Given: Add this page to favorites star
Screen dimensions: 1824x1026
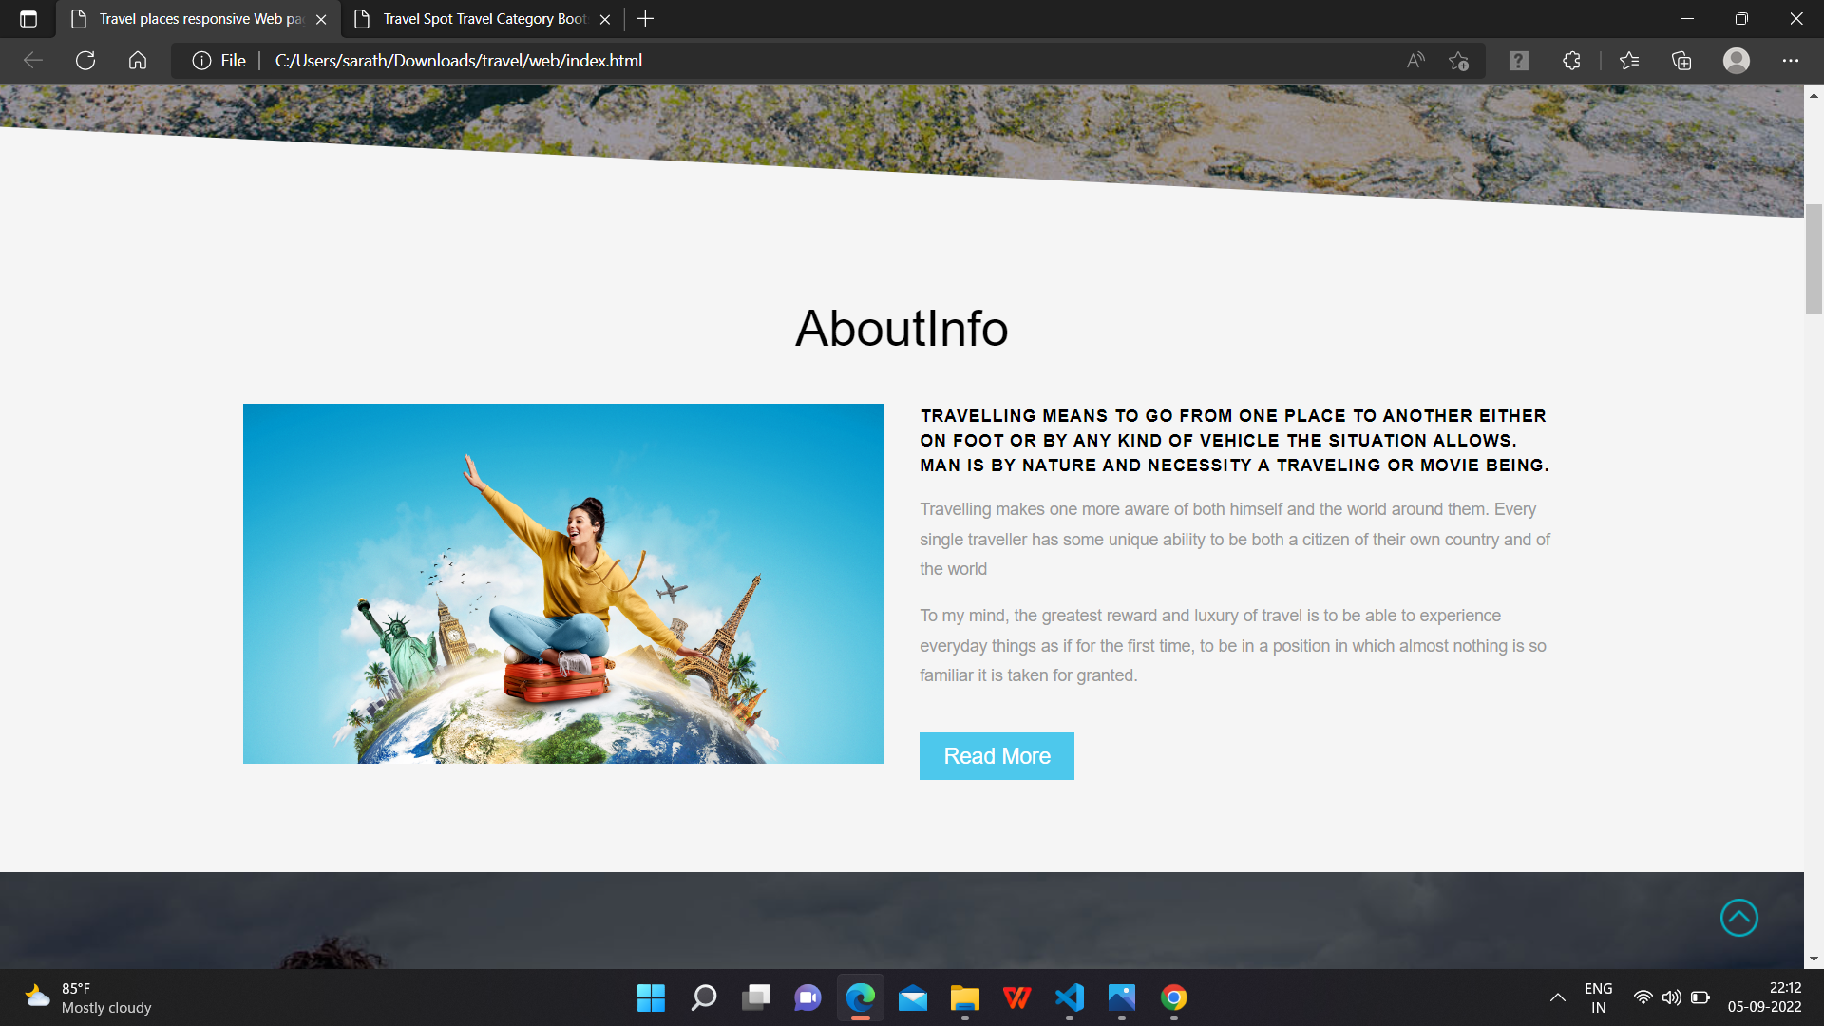Looking at the screenshot, I should click(1458, 61).
